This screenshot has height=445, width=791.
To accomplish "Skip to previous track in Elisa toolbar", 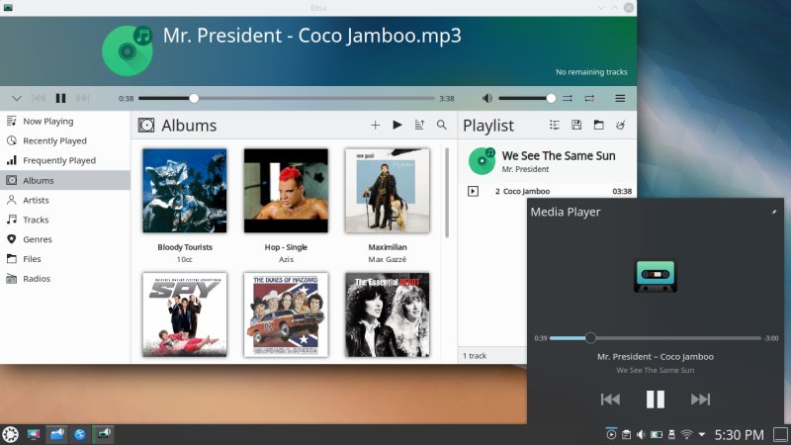I will coord(39,98).
